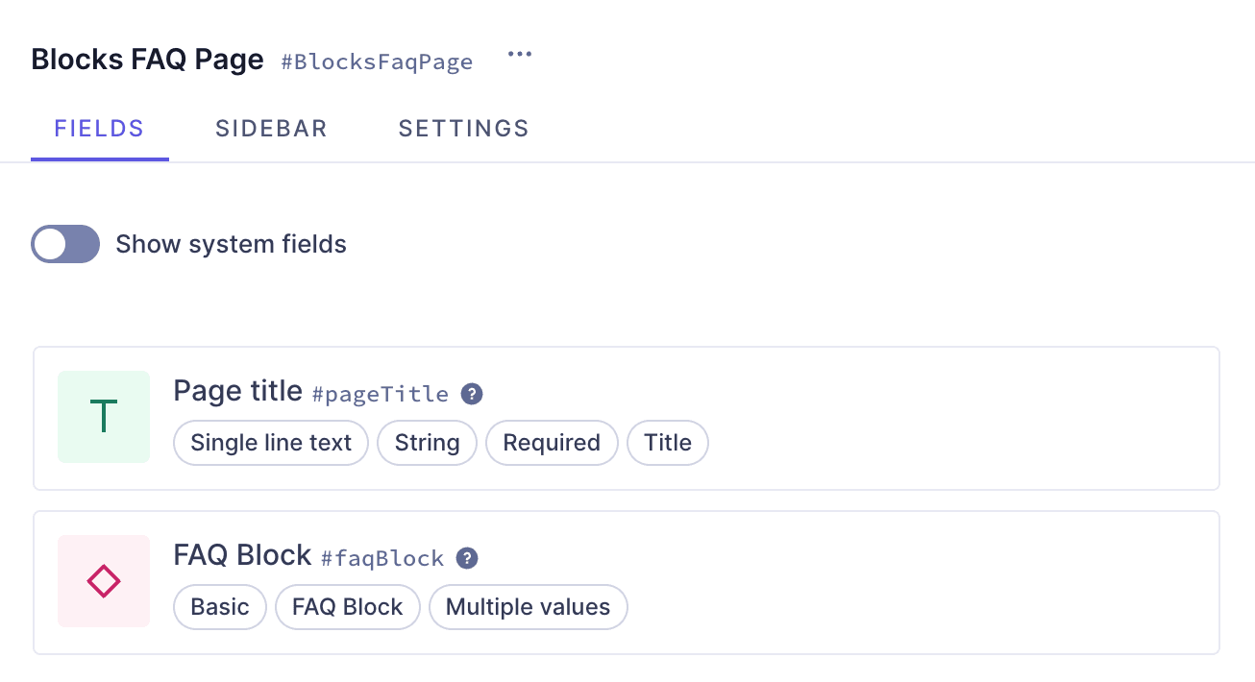
Task: Select the FIELDS tab
Action: [99, 128]
